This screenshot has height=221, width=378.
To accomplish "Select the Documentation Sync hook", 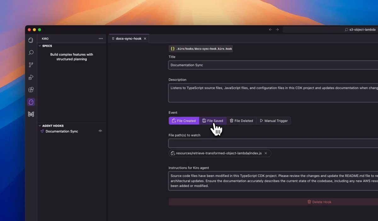I will pyautogui.click(x=62, y=131).
